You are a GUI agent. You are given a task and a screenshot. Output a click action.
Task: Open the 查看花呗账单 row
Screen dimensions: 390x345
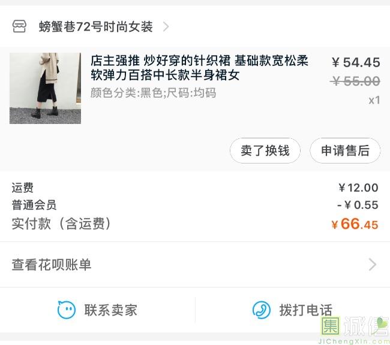point(52,265)
